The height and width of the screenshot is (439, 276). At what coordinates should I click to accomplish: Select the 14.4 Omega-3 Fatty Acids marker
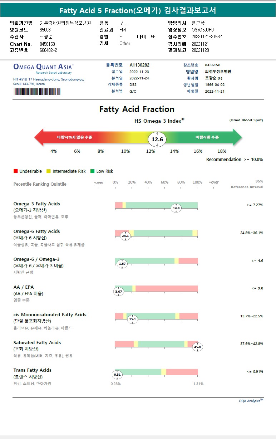point(176,208)
